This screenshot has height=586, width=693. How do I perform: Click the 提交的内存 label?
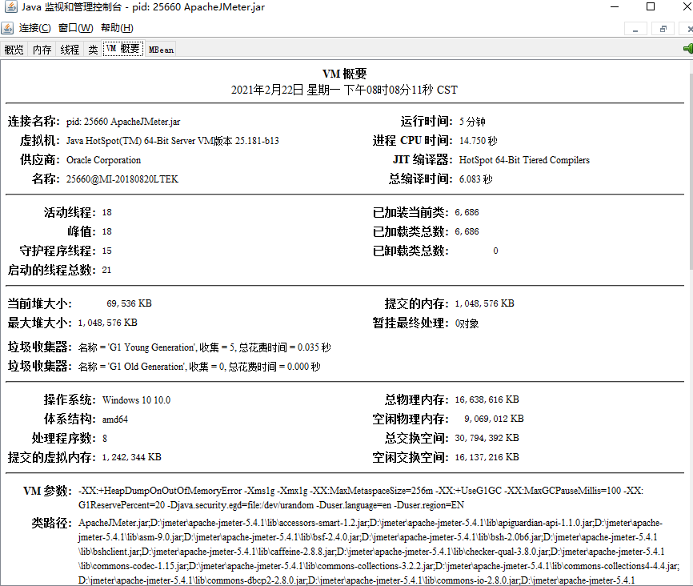[417, 303]
